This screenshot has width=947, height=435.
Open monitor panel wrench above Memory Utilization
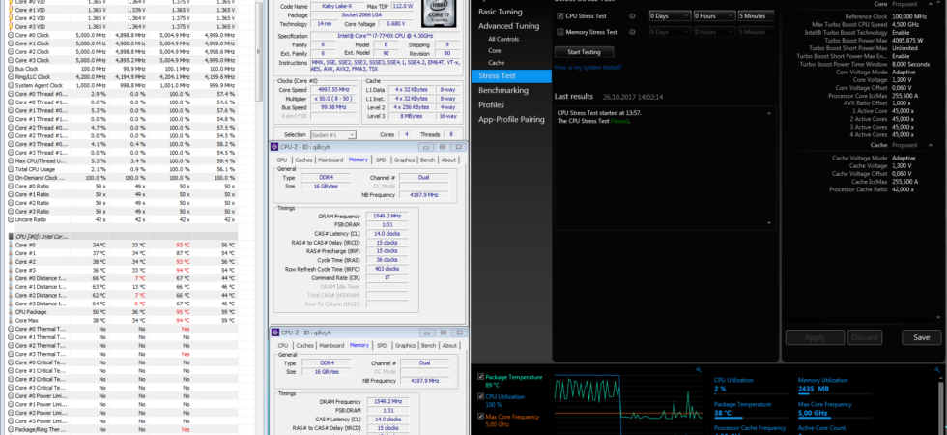pos(936,369)
